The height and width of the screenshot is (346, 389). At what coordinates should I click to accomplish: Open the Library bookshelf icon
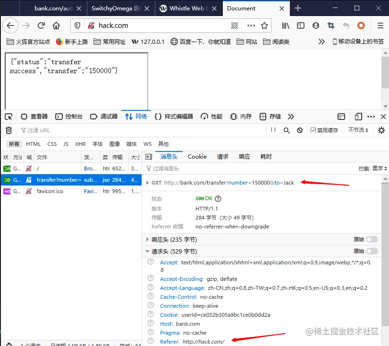[x=286, y=25]
